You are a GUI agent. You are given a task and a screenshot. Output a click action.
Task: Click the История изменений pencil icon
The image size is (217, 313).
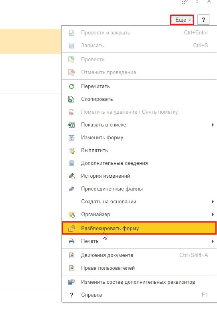(x=72, y=176)
